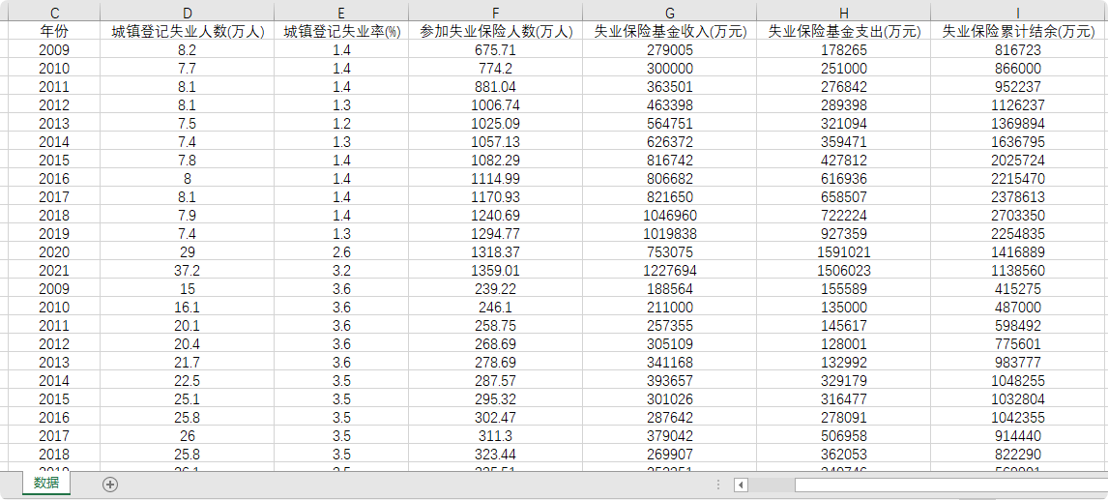Screen dimensions: 1108x500
Task: Select column G header
Action: pos(670,12)
